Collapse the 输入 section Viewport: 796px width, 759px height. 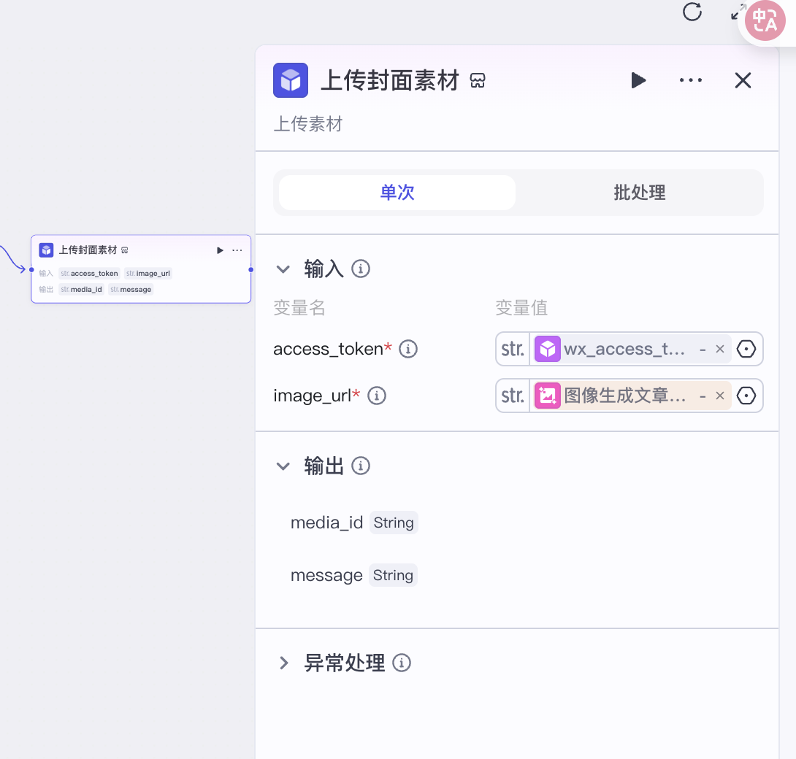(283, 269)
